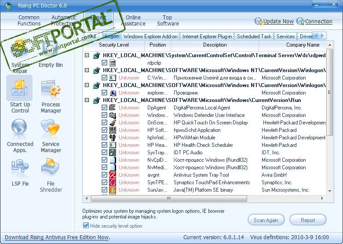Uncheck the Java(TM) Platform SE binary entry
The width and height of the screenshot is (343, 244).
104,189
